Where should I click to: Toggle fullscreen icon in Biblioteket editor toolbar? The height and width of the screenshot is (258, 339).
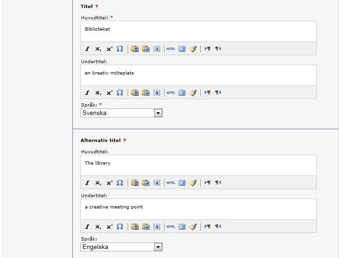point(182,49)
